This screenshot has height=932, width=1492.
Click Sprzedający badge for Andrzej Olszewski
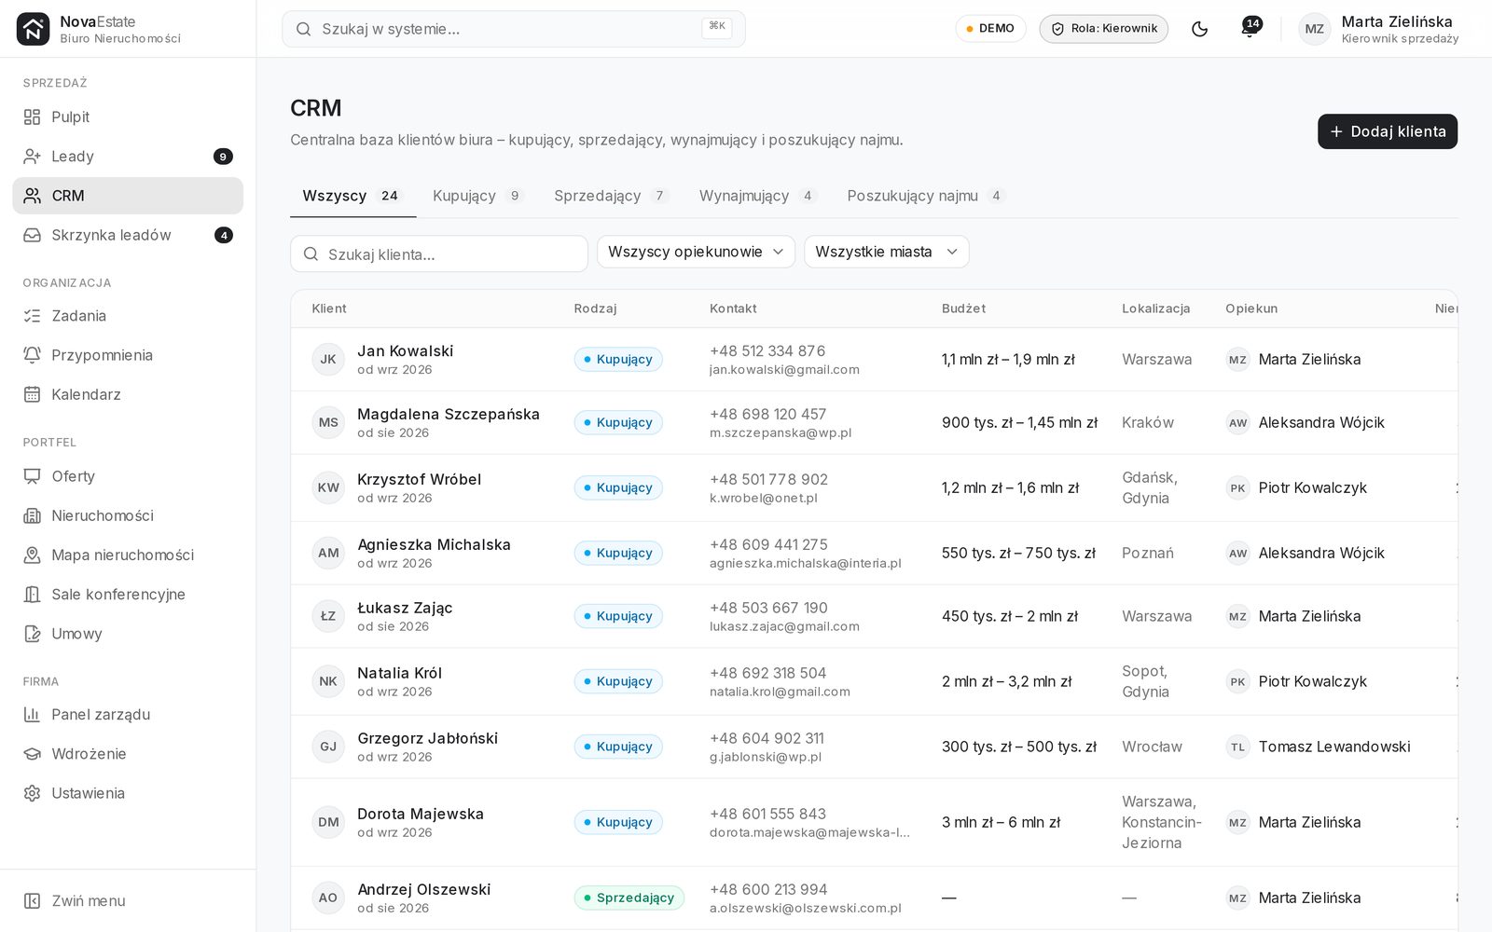coord(629,898)
